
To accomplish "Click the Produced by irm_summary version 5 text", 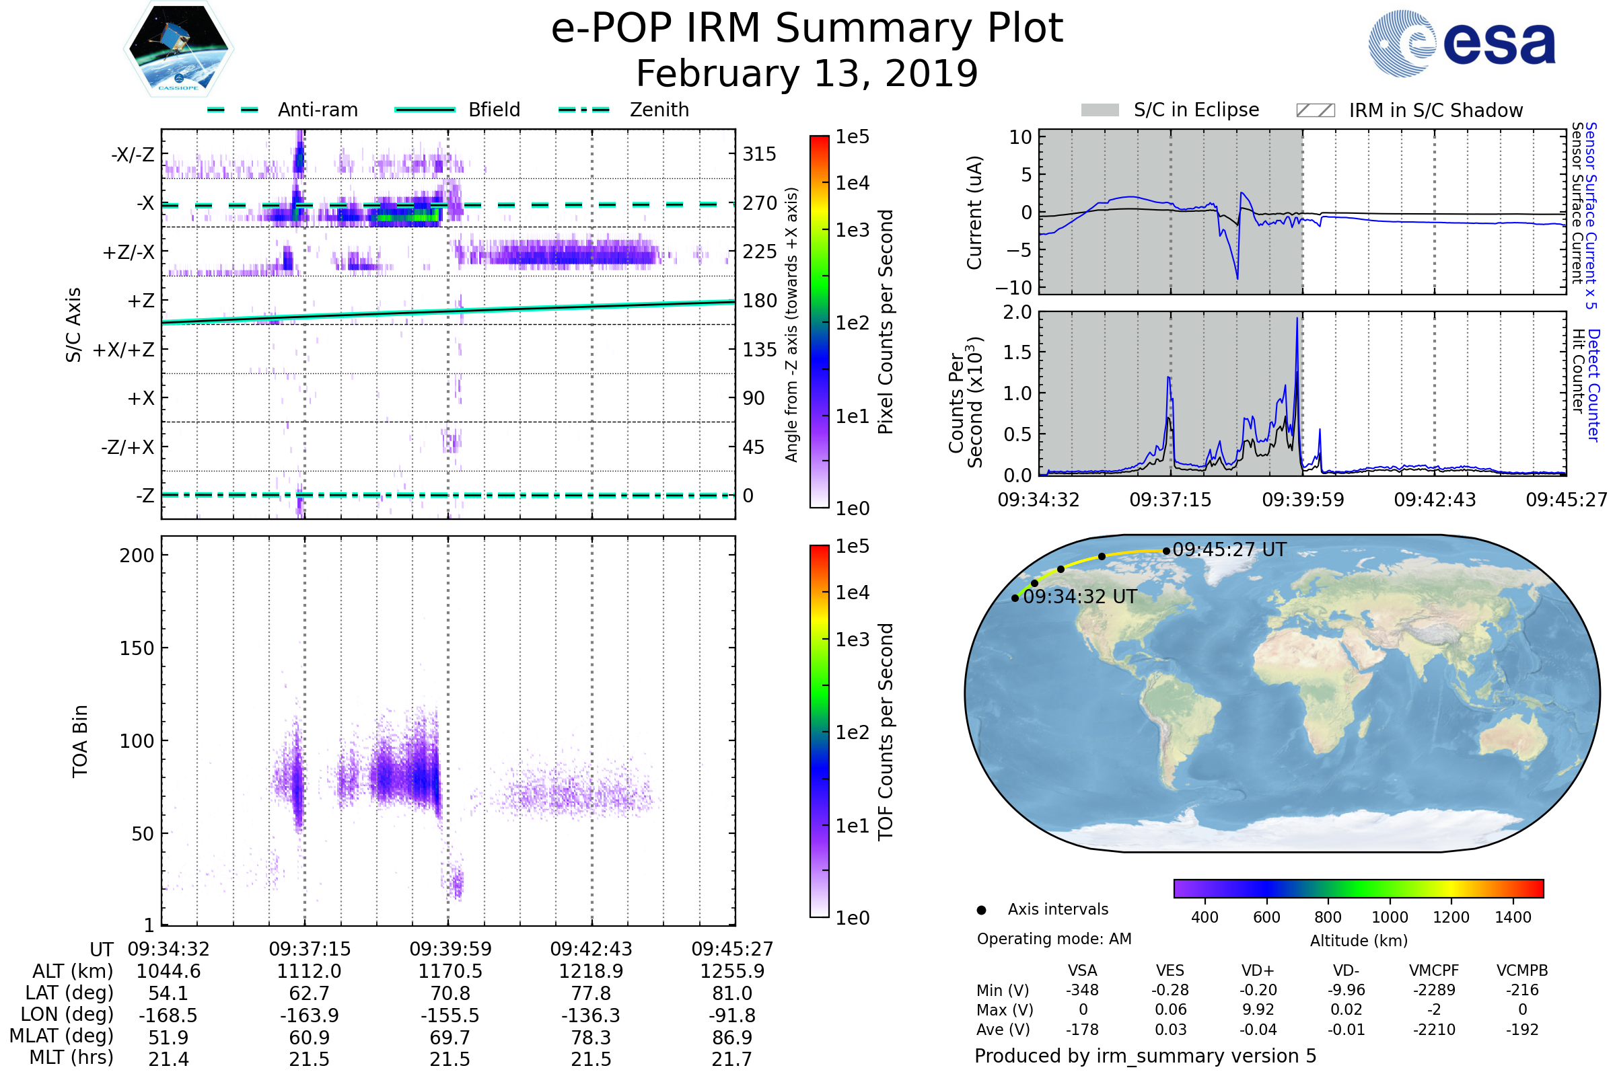I will (1145, 1055).
